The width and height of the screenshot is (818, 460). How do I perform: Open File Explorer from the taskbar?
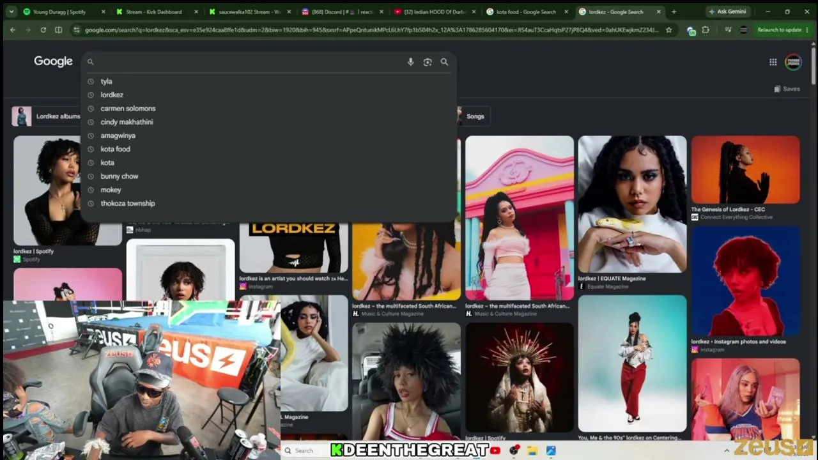(532, 450)
